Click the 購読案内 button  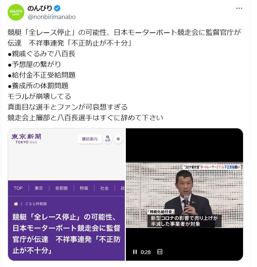coord(90,139)
